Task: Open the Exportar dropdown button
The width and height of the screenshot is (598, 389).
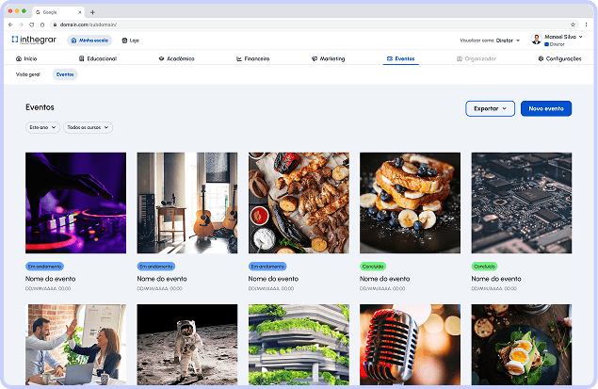Action: point(490,108)
